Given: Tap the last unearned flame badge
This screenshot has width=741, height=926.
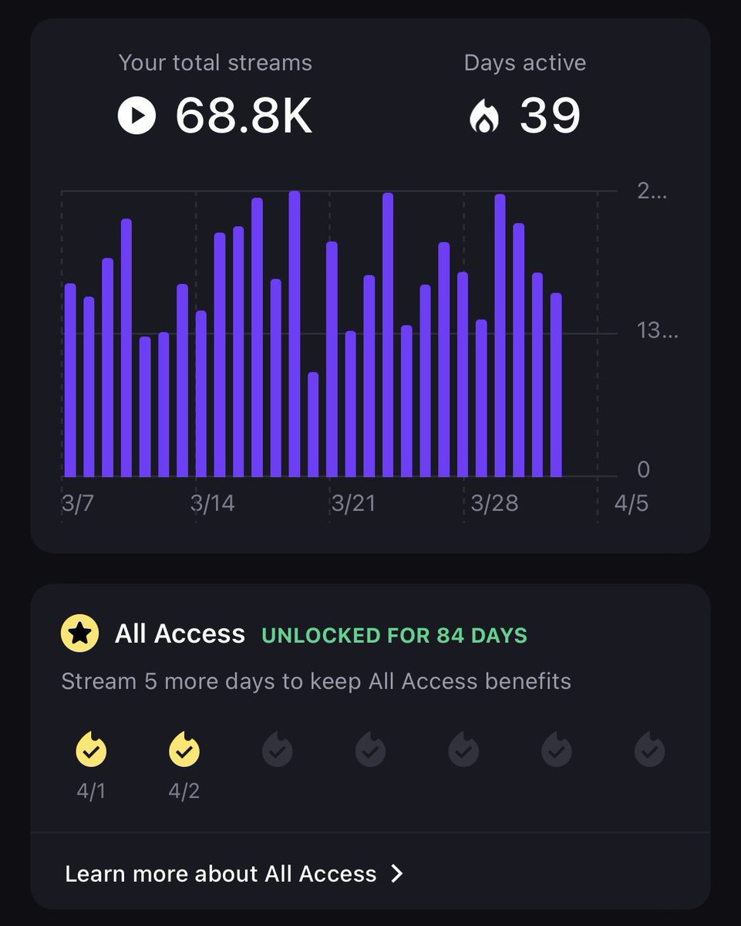Looking at the screenshot, I should click(x=649, y=749).
